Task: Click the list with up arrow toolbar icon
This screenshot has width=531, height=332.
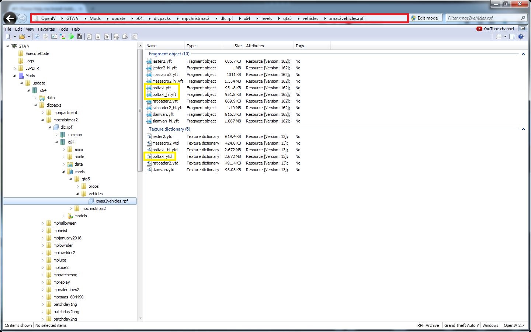Action: (117, 37)
